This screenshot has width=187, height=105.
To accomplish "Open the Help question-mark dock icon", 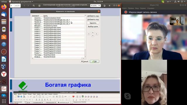I will click(x=4, y=44).
